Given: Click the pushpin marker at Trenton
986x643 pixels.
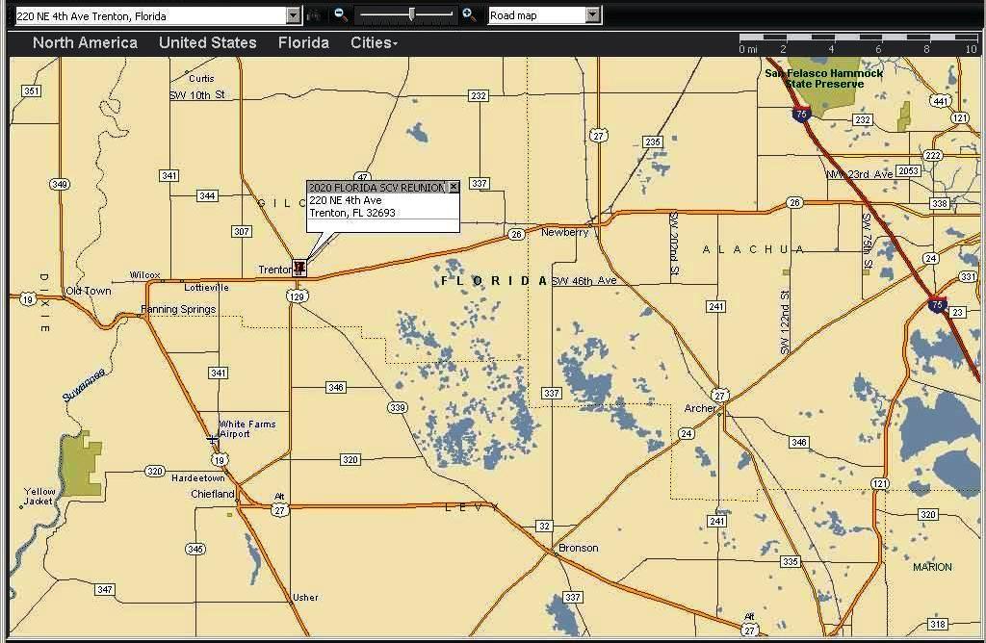Looking at the screenshot, I should click(x=299, y=267).
